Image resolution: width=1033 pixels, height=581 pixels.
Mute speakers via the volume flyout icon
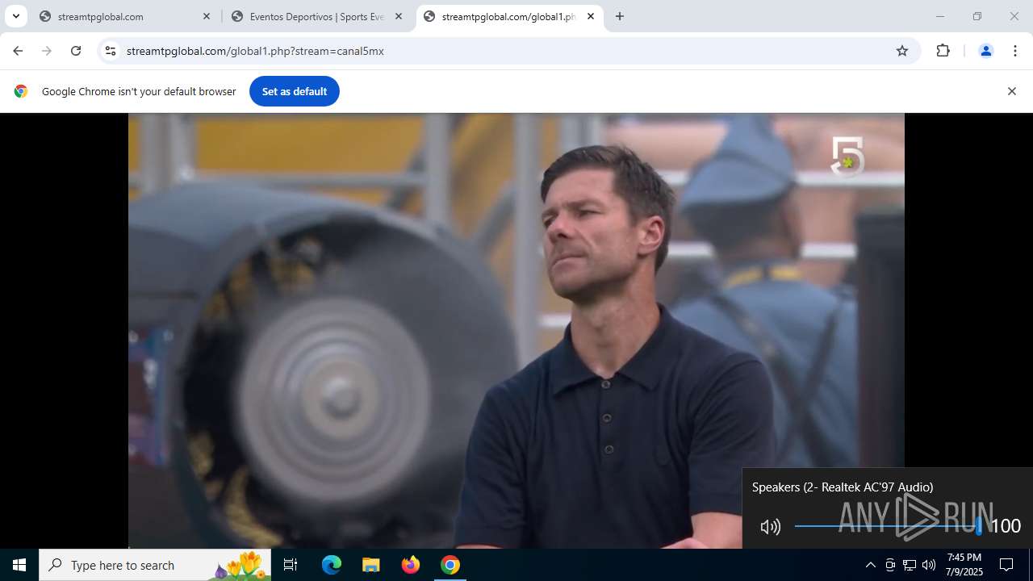771,527
